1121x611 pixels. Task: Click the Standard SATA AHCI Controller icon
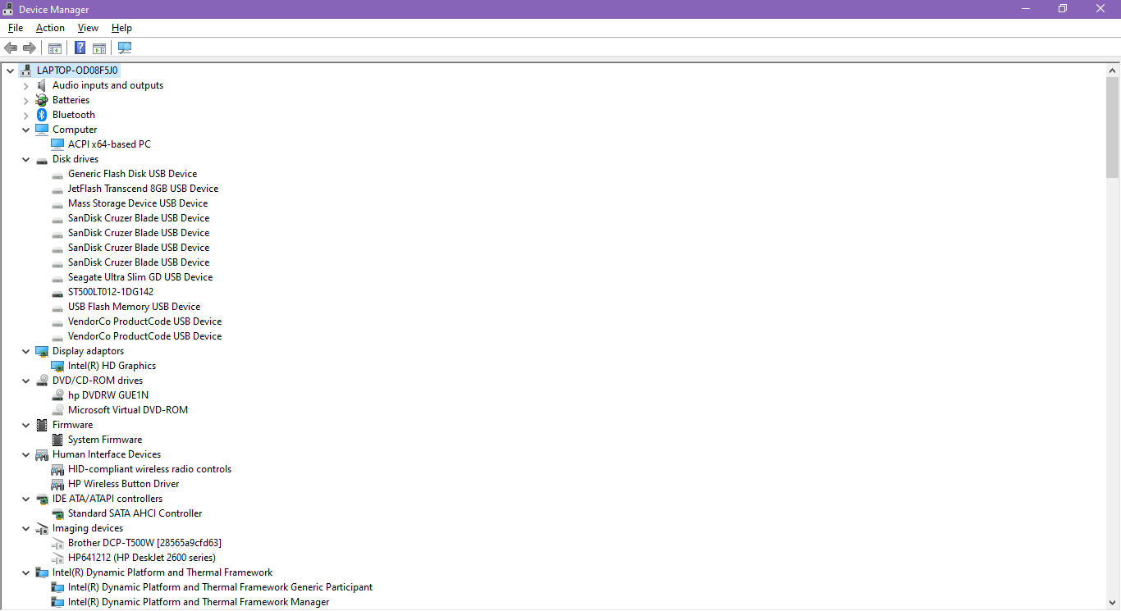57,513
